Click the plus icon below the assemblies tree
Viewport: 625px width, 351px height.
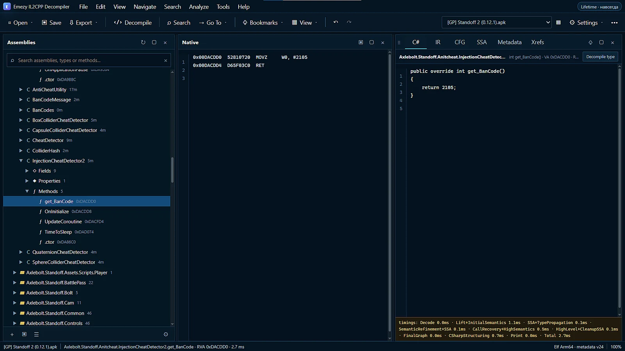(12, 334)
